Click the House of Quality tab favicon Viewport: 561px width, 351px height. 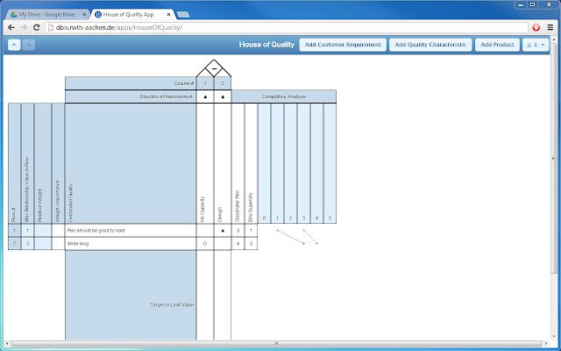tap(98, 15)
